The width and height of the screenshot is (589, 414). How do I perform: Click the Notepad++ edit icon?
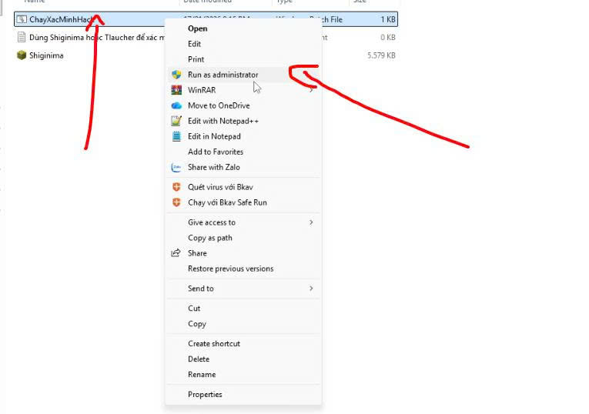176,121
